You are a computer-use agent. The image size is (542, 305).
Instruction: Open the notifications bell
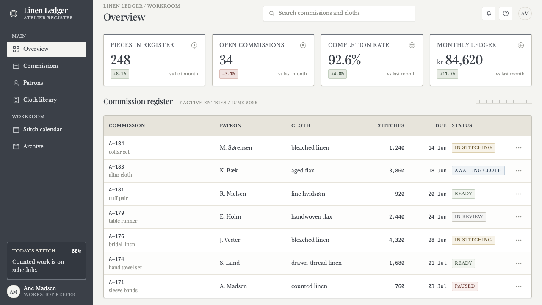tap(489, 14)
